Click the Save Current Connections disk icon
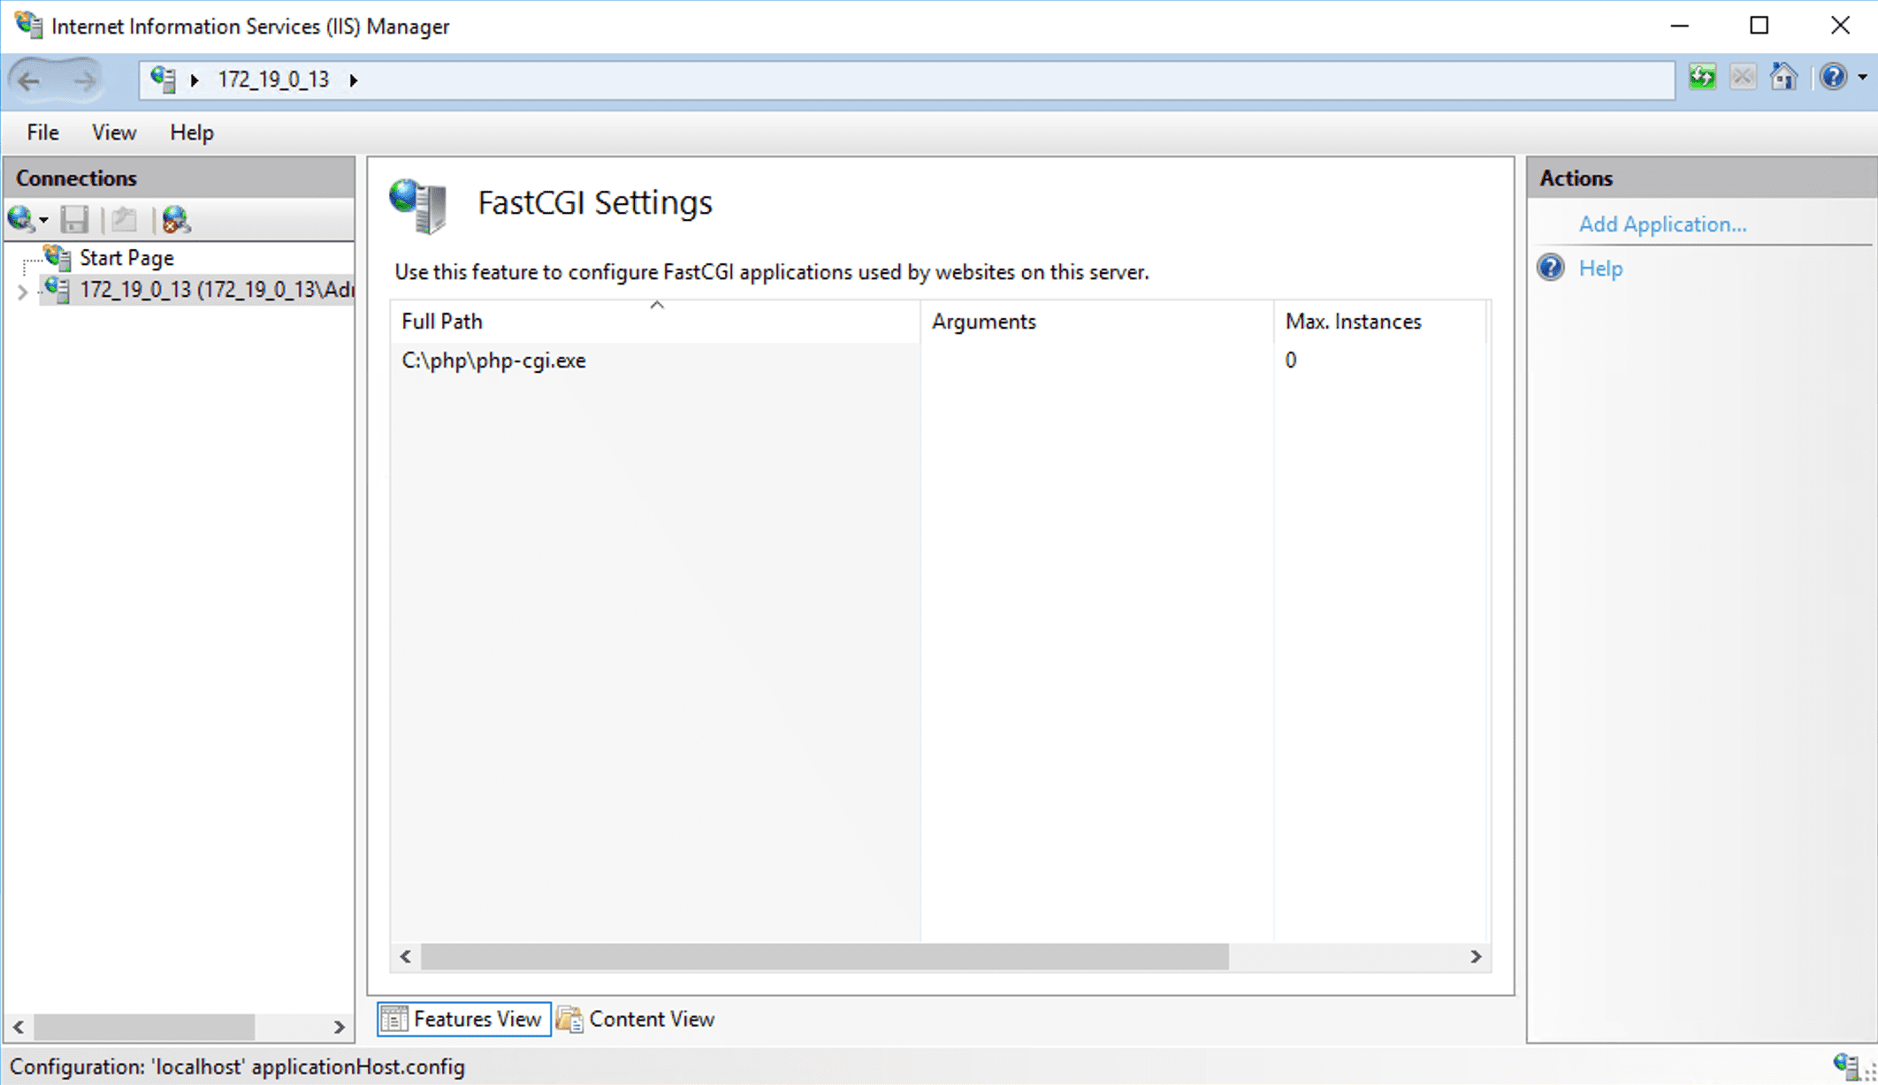 tap(74, 219)
